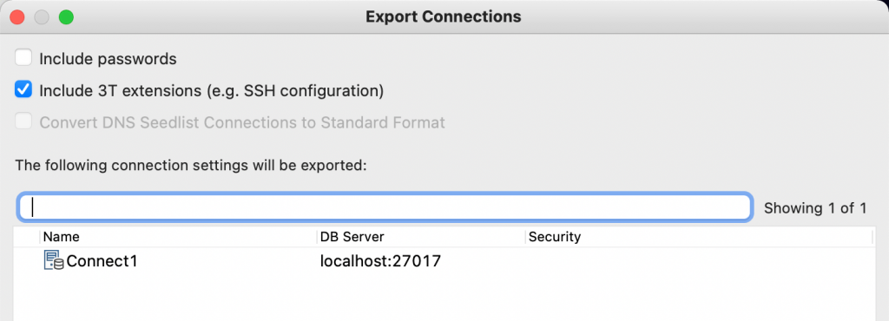Close the Export Connections window
The image size is (889, 321).
pos(17,17)
